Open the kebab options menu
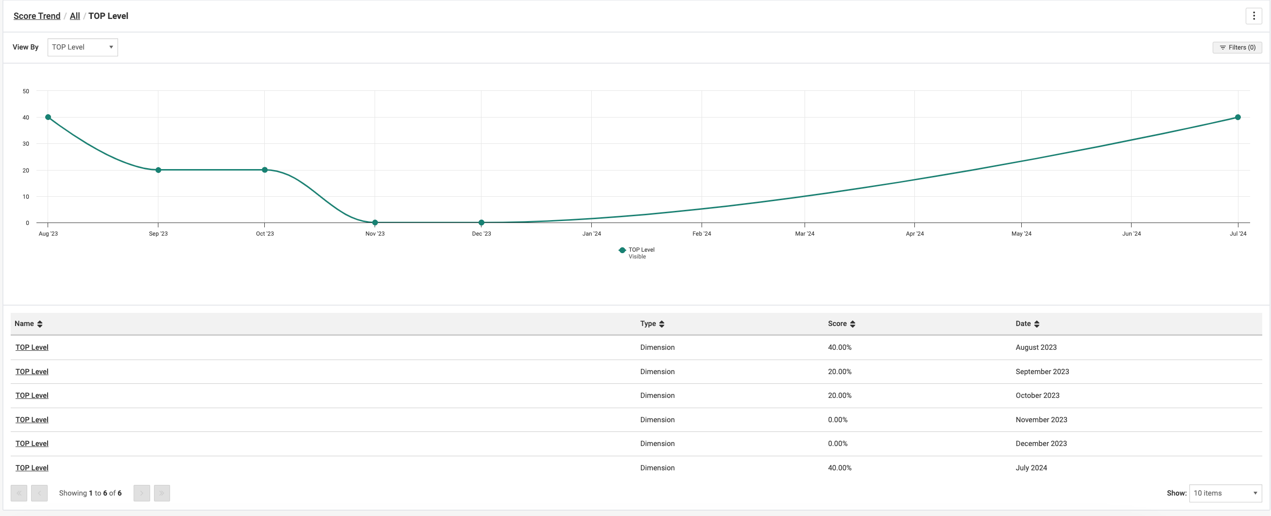1271x516 pixels. coord(1254,16)
